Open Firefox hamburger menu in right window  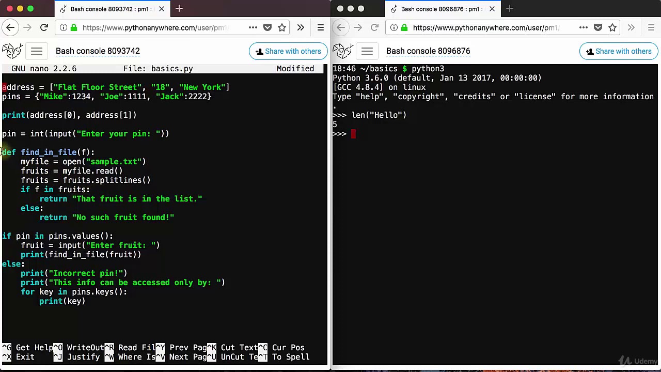coord(651,27)
